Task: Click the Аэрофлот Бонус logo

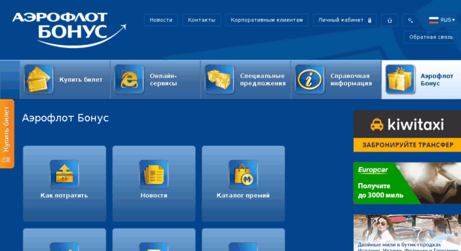Action: coord(69,30)
